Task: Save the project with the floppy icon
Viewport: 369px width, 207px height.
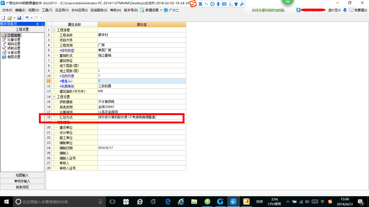Action: (19, 18)
